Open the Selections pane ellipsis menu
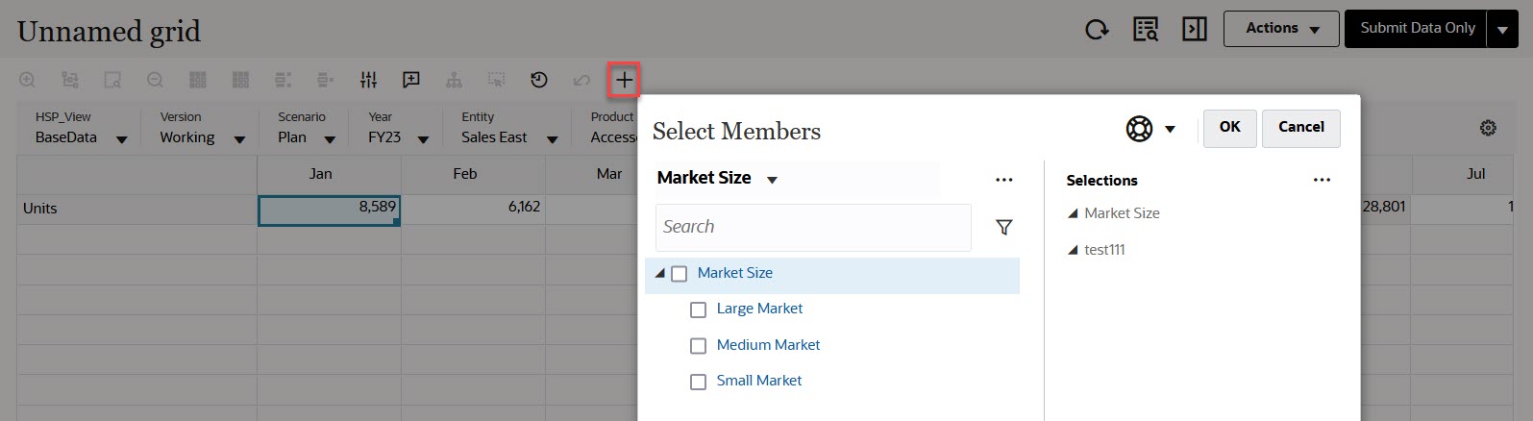 pos(1322,180)
